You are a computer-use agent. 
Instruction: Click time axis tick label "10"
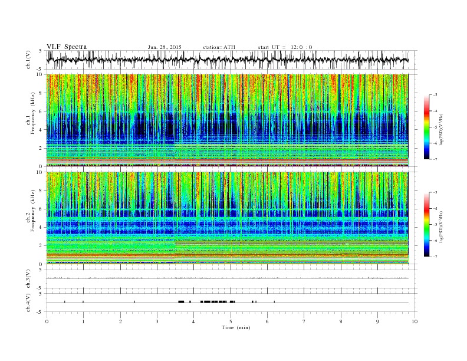point(415,321)
